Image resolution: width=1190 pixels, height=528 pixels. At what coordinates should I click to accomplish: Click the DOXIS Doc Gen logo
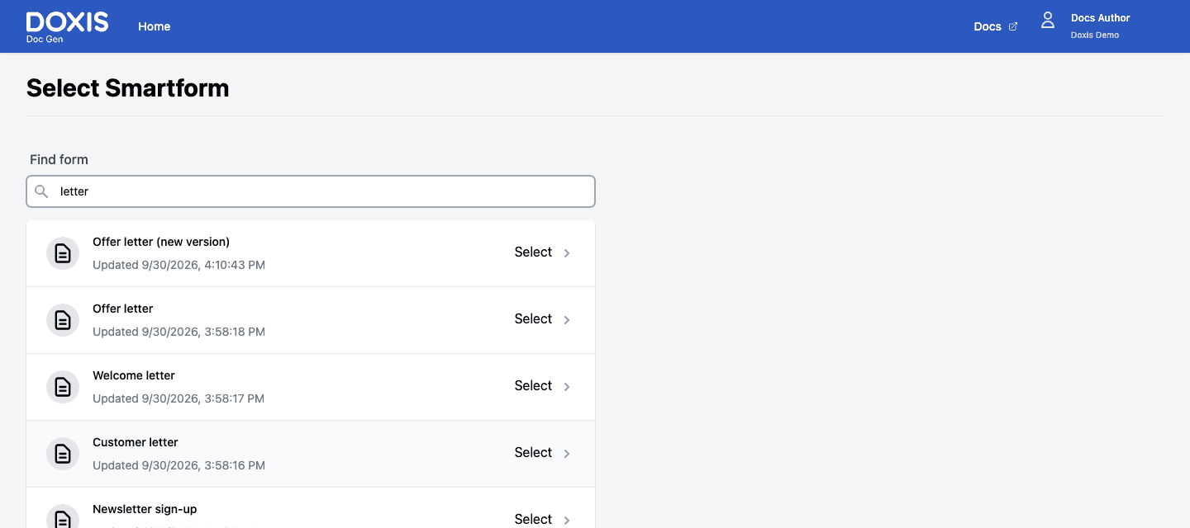(67, 27)
